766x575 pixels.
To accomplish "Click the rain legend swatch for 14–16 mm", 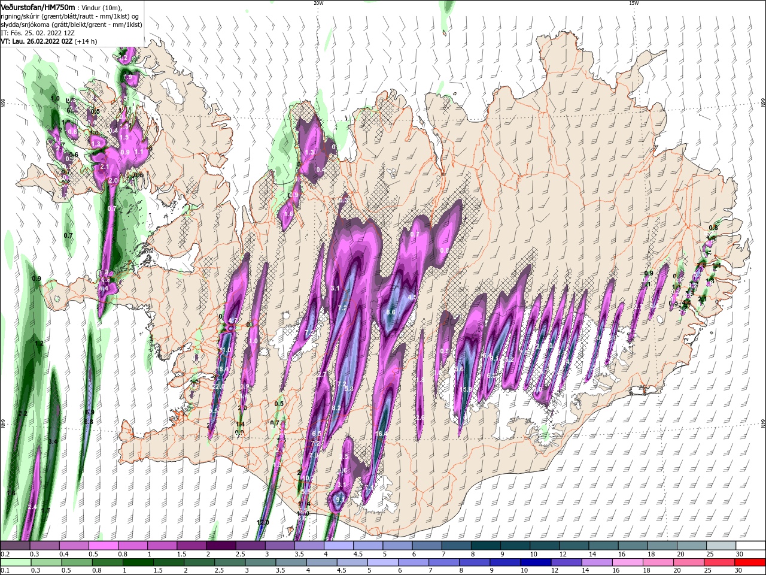I will [x=597, y=562].
